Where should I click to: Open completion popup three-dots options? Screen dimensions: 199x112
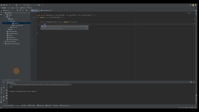tap(87, 29)
